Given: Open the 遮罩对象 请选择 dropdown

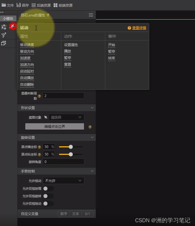Looking at the screenshot, I should pos(66,117).
